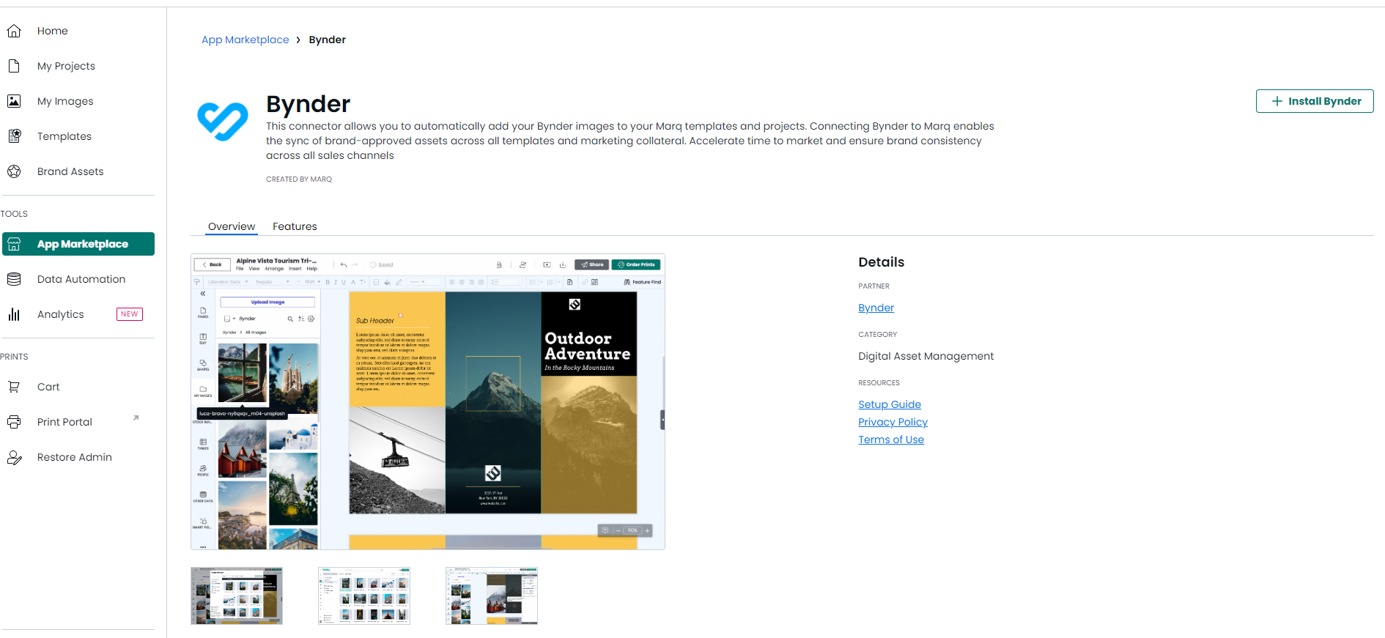The width and height of the screenshot is (1385, 638).
Task: Open the Terms of Use link
Action: pos(891,439)
